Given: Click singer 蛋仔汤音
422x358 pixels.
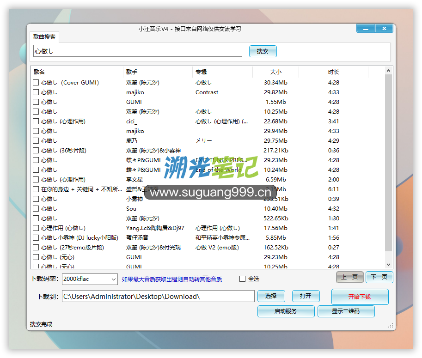Looking at the screenshot, I should click(137, 238).
